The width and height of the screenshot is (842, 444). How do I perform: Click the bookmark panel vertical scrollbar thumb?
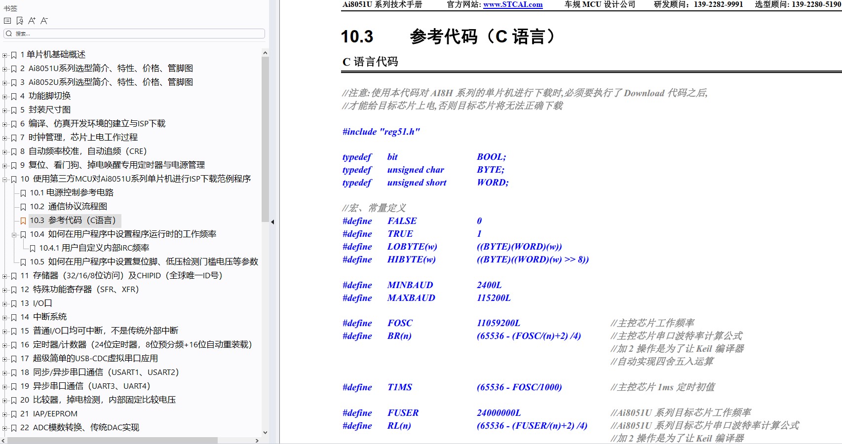pyautogui.click(x=265, y=139)
